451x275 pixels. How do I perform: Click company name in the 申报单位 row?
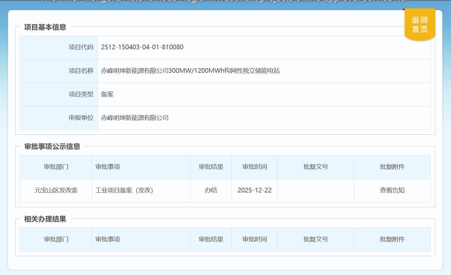[135, 118]
